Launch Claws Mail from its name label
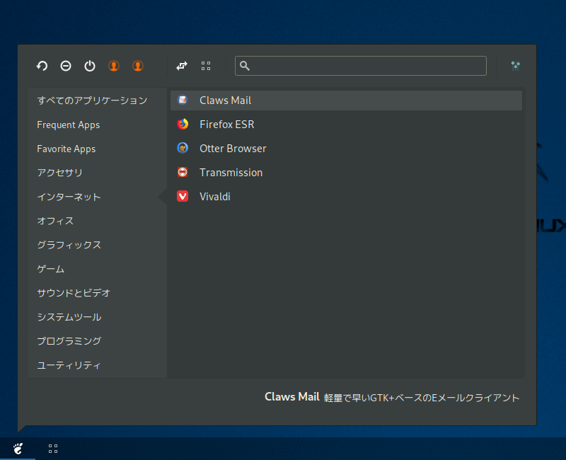Screen dimensions: 566x460 click(x=225, y=100)
